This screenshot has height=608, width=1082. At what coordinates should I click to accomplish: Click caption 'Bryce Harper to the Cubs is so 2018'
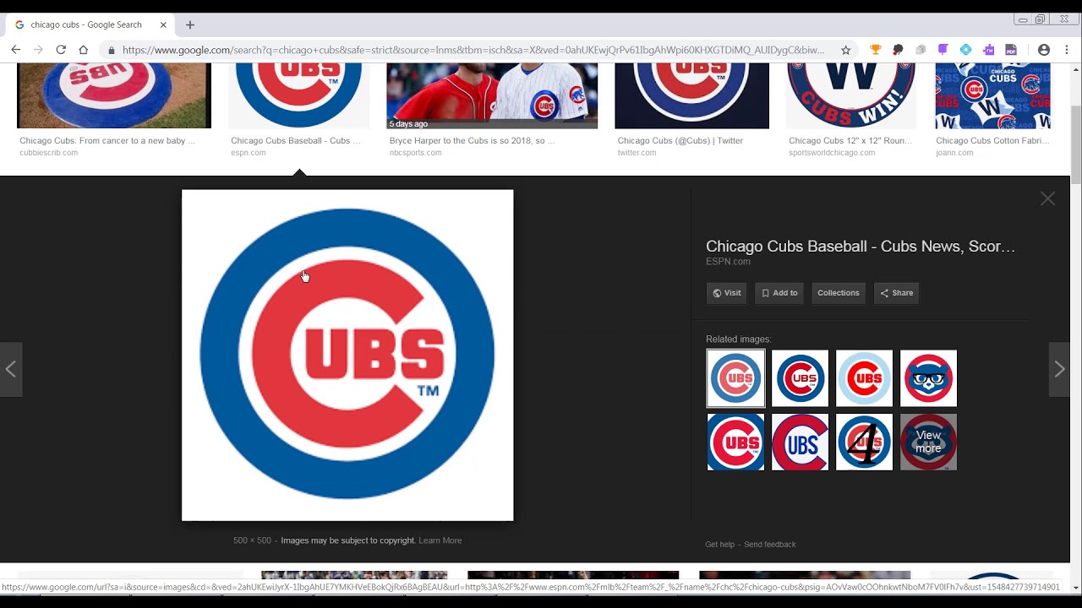click(473, 141)
